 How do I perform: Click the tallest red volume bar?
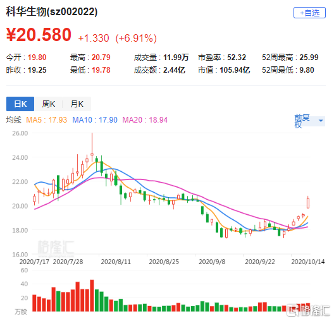click(x=92, y=296)
